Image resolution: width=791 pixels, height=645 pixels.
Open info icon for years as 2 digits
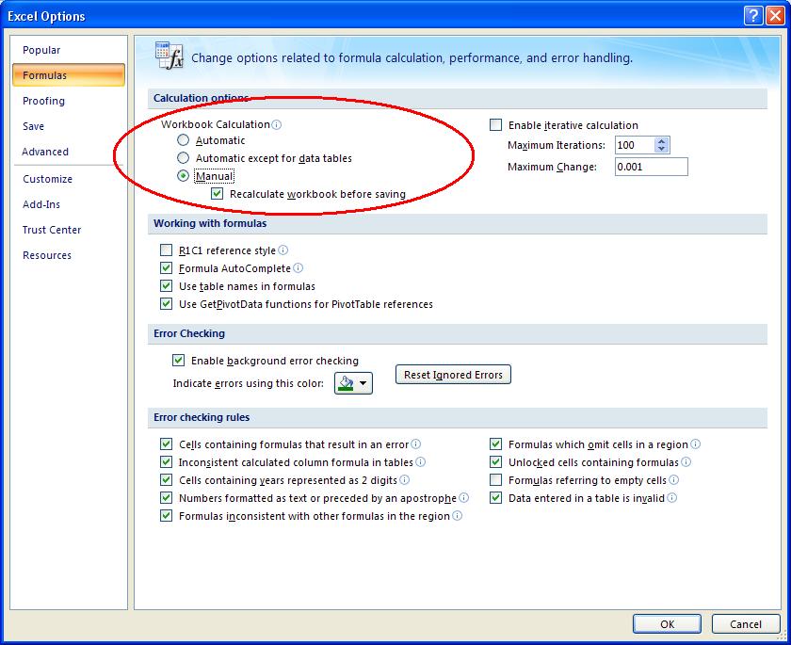click(x=405, y=479)
